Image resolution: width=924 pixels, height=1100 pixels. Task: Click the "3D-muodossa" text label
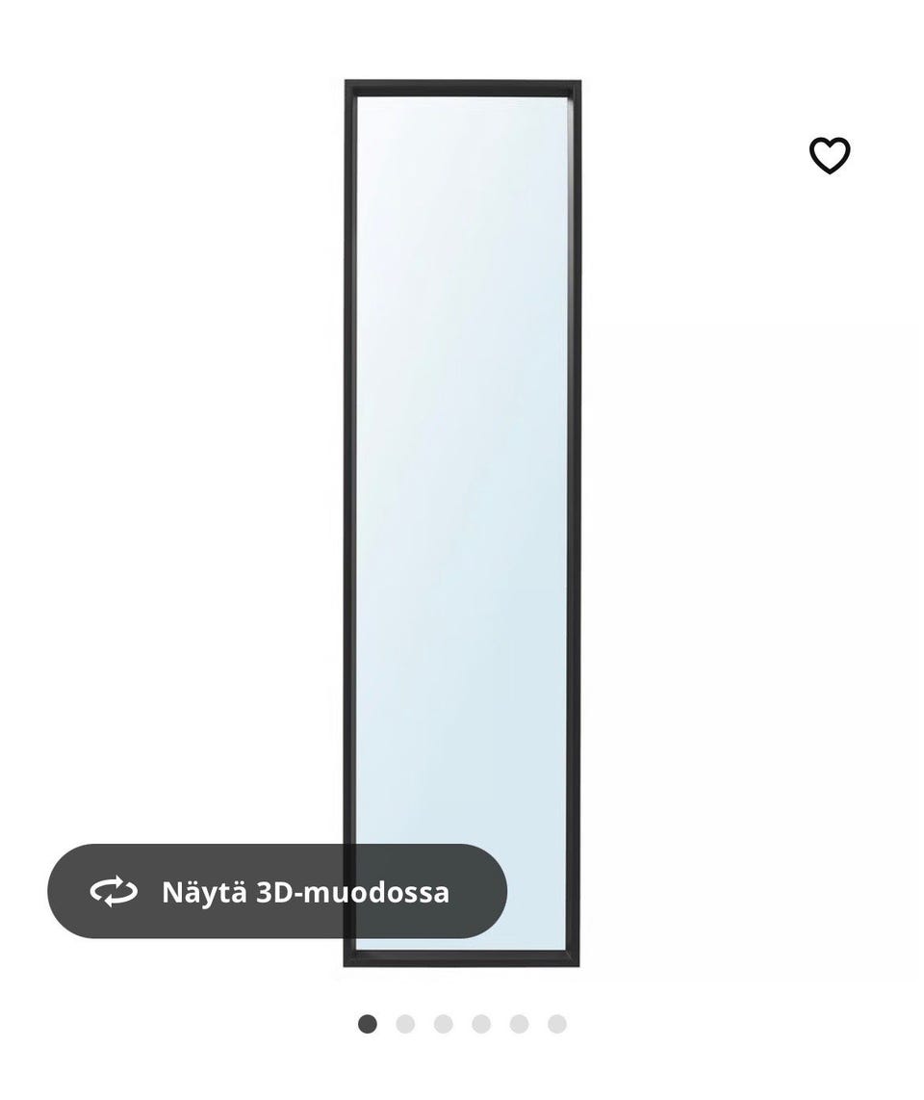[x=352, y=892]
